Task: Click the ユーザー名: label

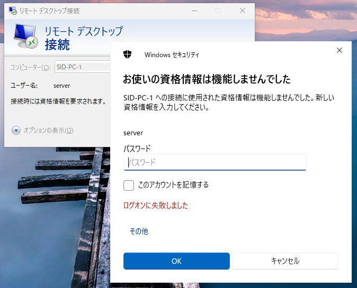Action: coord(24,86)
